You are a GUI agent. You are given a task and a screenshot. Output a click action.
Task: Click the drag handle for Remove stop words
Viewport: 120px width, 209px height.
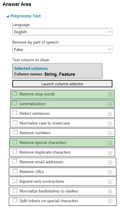[110, 94]
